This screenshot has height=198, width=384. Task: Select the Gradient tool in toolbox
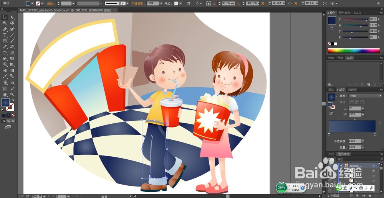12,70
